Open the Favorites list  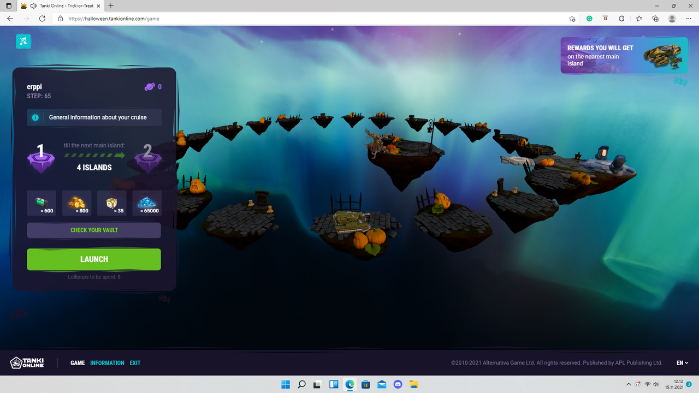click(x=639, y=19)
